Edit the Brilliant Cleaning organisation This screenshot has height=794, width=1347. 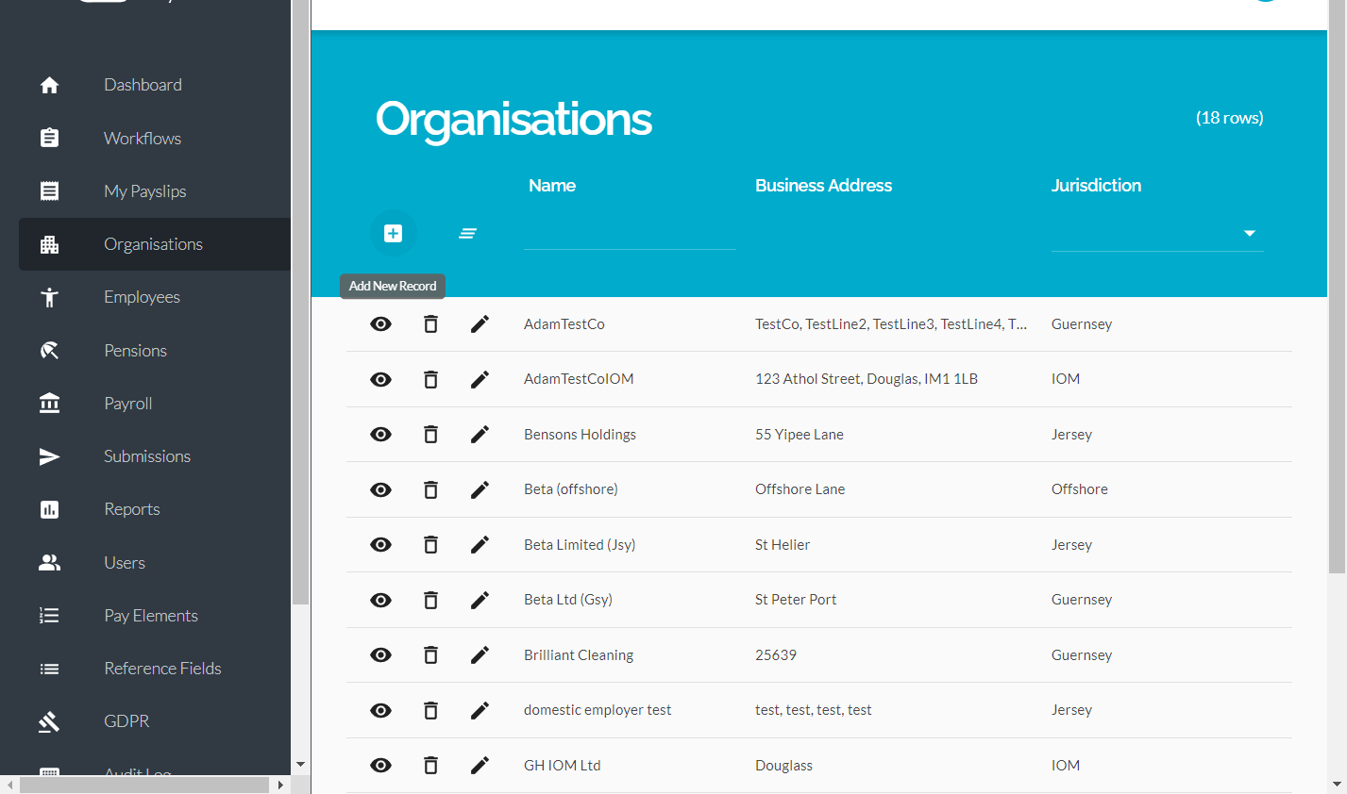480,655
